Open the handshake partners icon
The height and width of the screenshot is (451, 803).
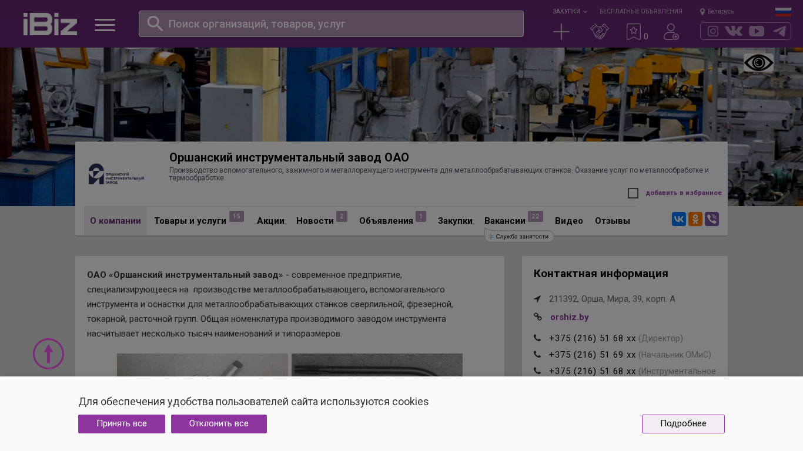(x=600, y=32)
